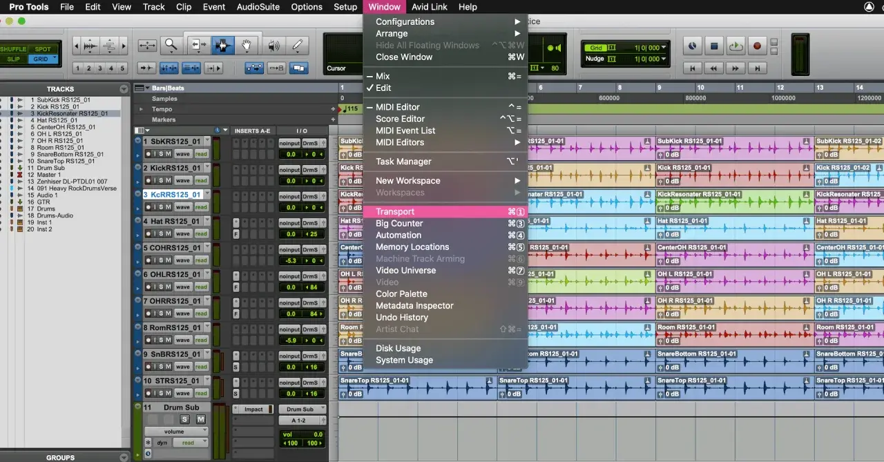Select the Zoomer magnifier tool
This screenshot has width=884, height=462.
[x=170, y=45]
